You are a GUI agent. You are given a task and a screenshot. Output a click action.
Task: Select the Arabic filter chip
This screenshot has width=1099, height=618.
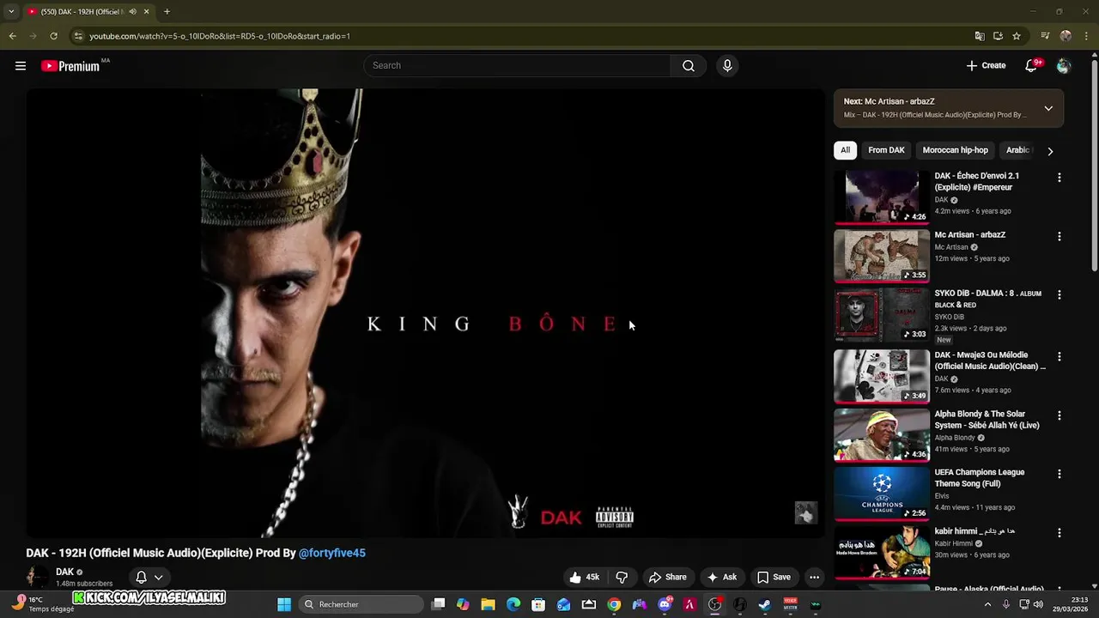(x=1017, y=150)
